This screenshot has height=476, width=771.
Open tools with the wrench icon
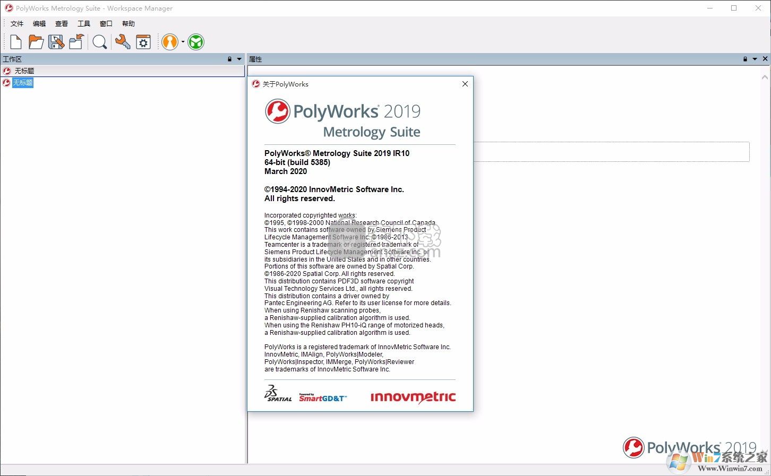coord(122,41)
